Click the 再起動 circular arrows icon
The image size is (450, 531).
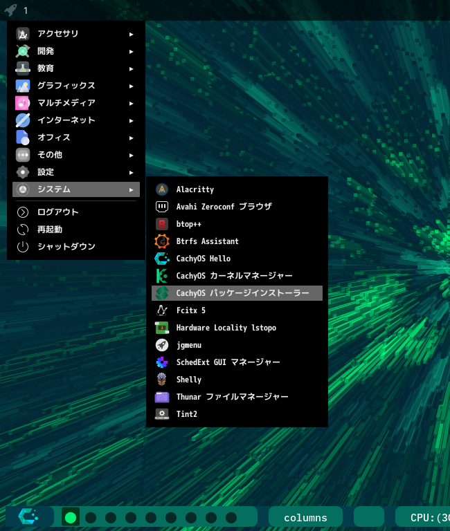(23, 230)
